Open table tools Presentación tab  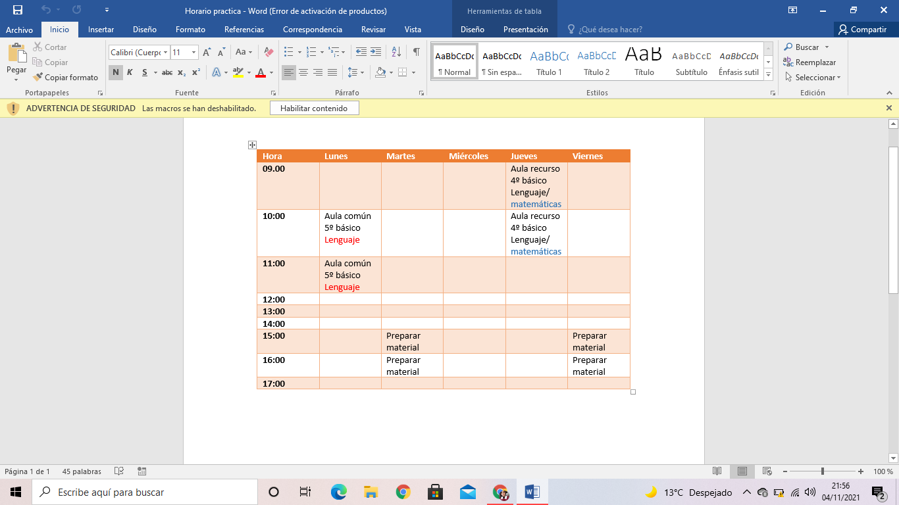pyautogui.click(x=526, y=30)
